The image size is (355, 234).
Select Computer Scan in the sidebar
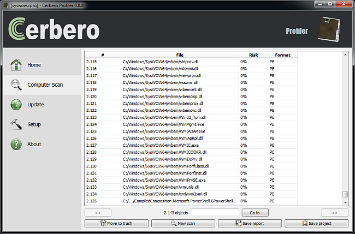point(42,85)
